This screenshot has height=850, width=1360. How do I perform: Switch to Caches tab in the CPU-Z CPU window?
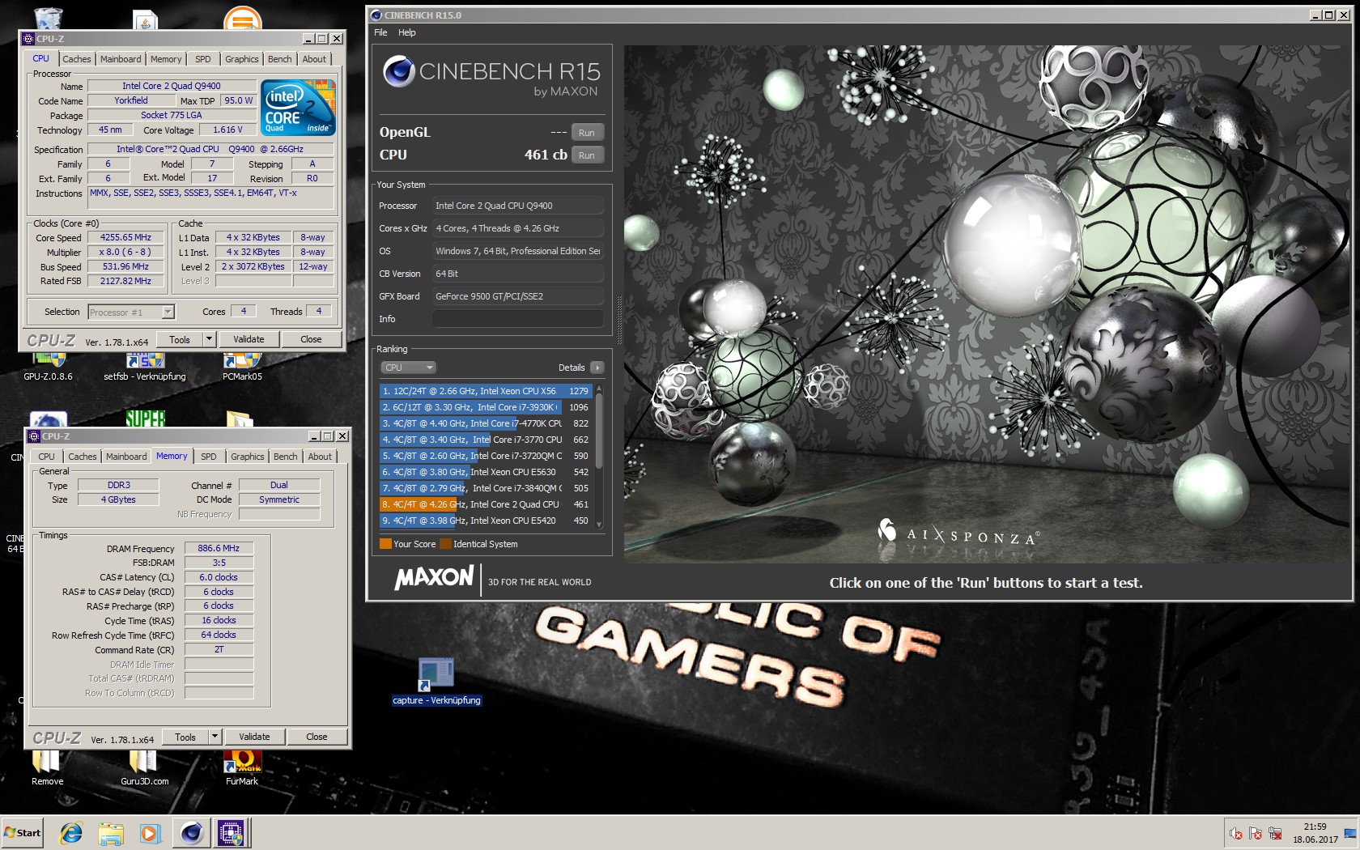(x=77, y=59)
